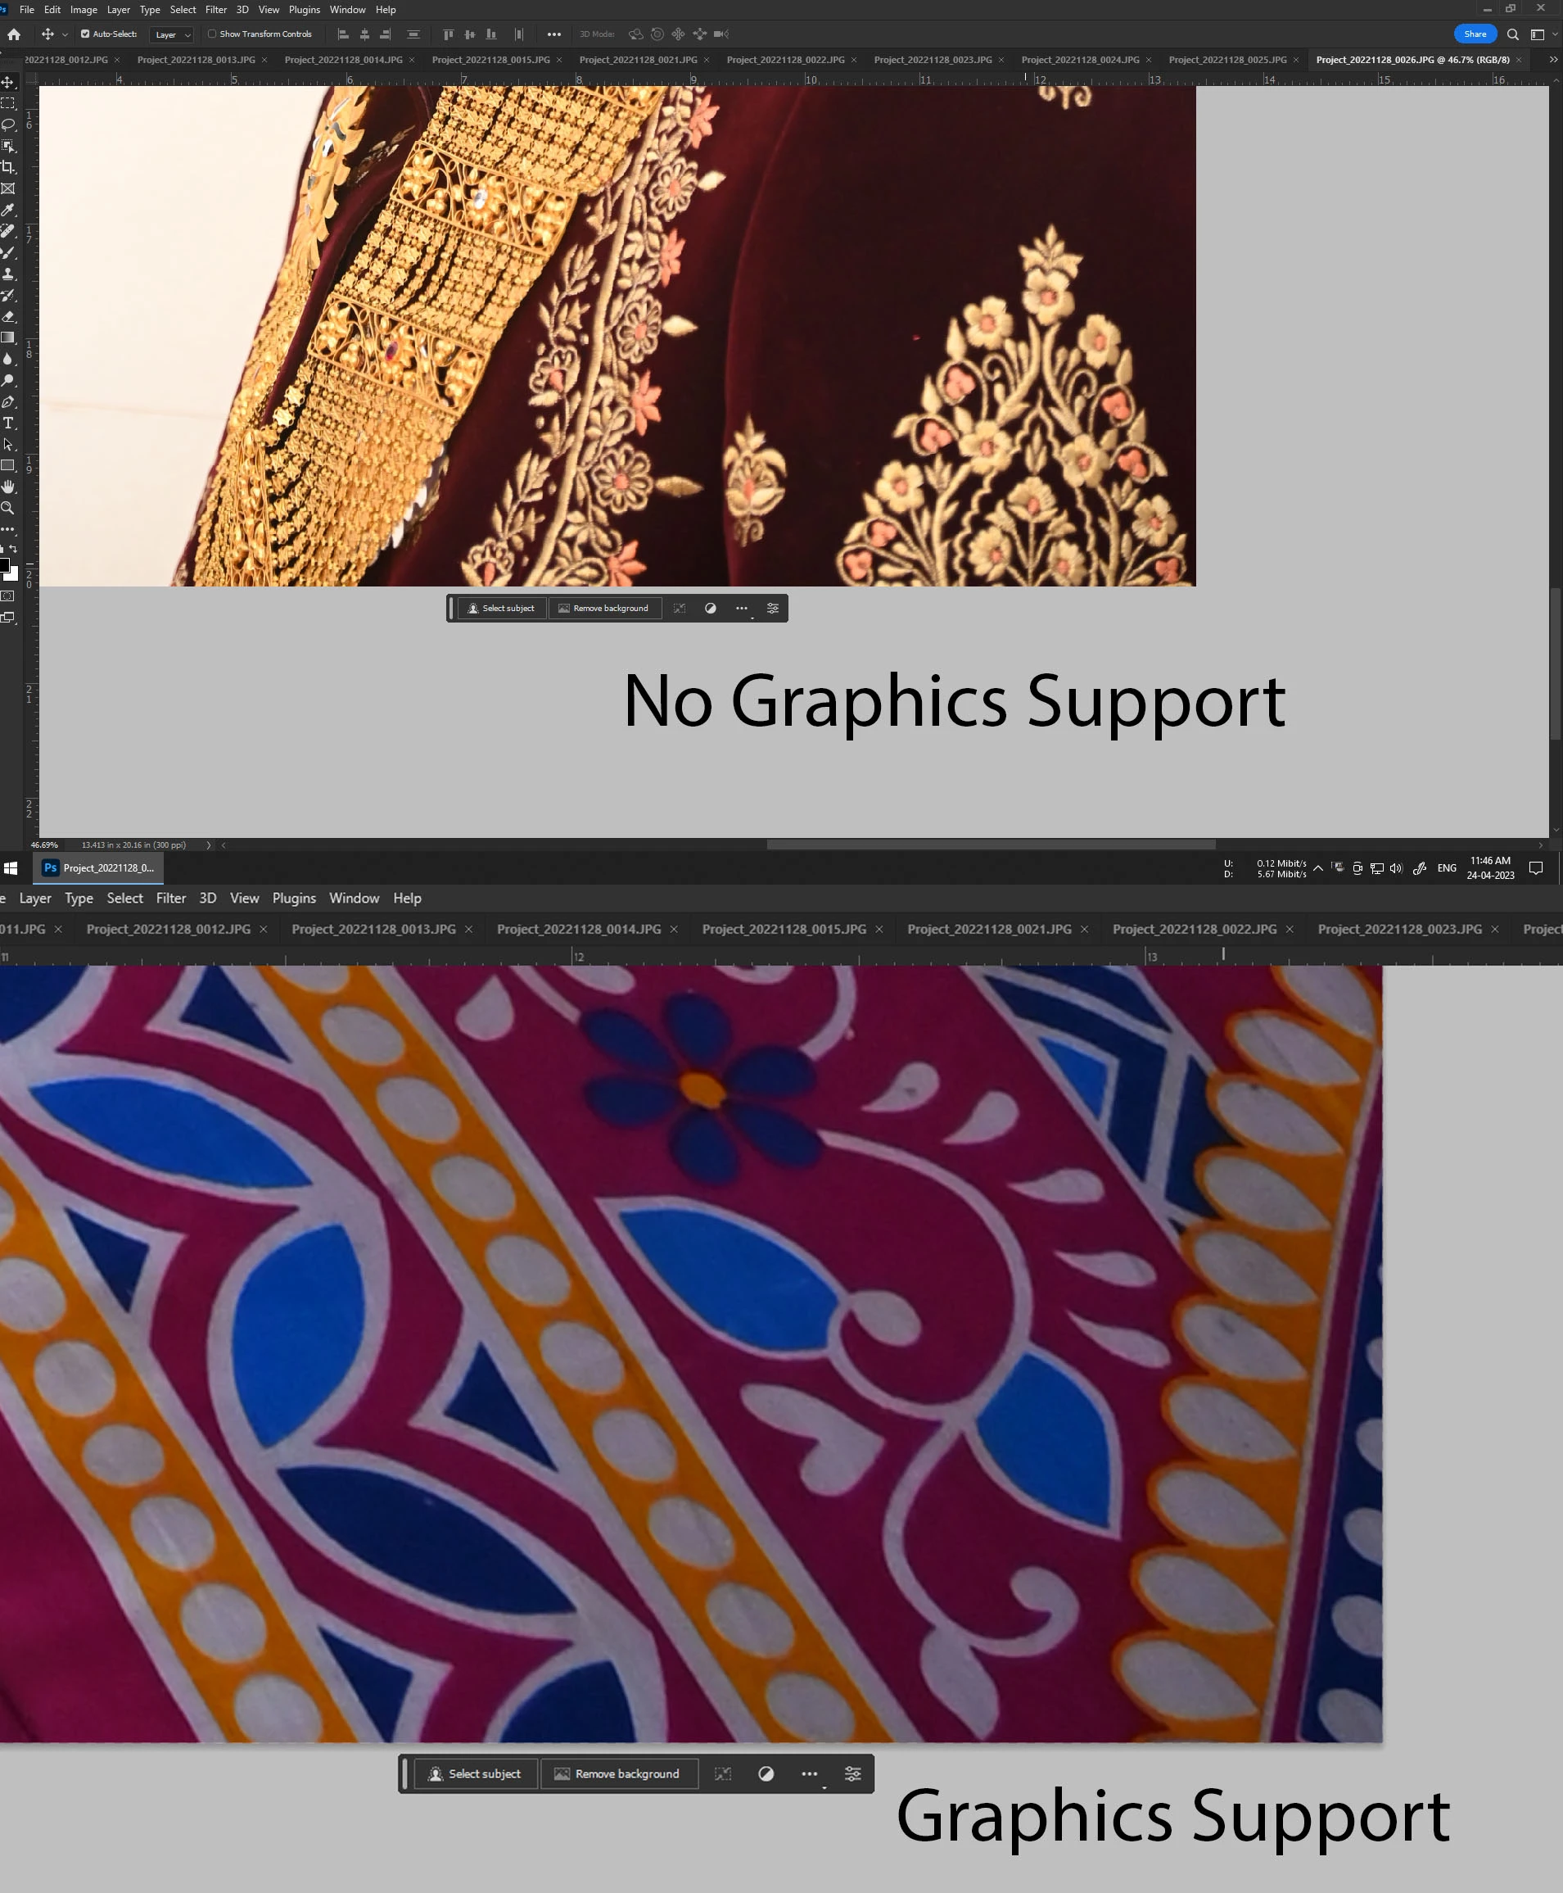Switch to Project_20221128_0021.JPG tab in upper window
This screenshot has width=1563, height=1893.
click(x=639, y=60)
